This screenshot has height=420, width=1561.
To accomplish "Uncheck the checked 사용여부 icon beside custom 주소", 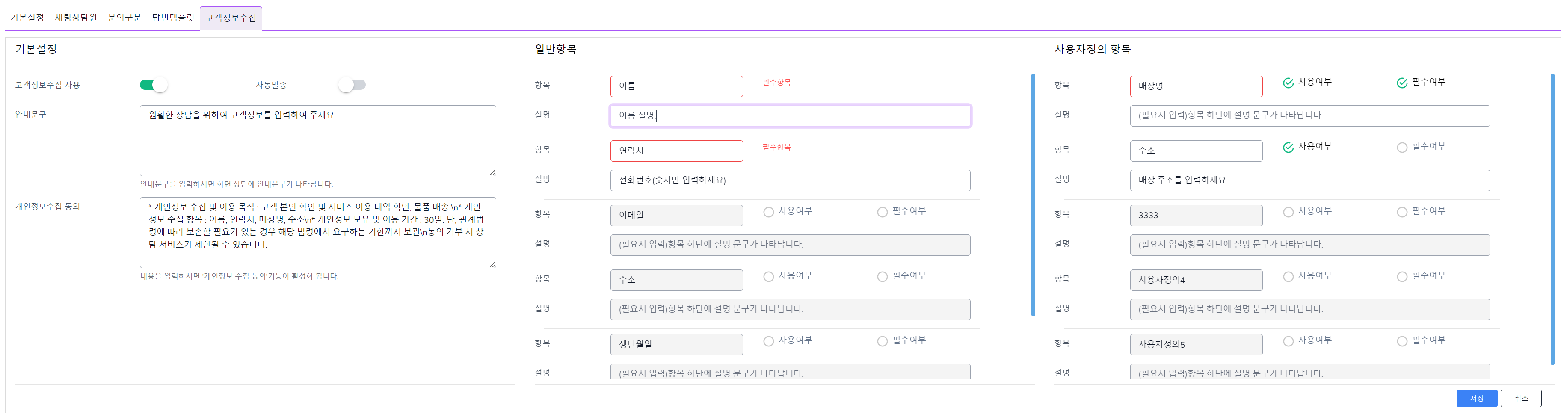I will (1288, 147).
